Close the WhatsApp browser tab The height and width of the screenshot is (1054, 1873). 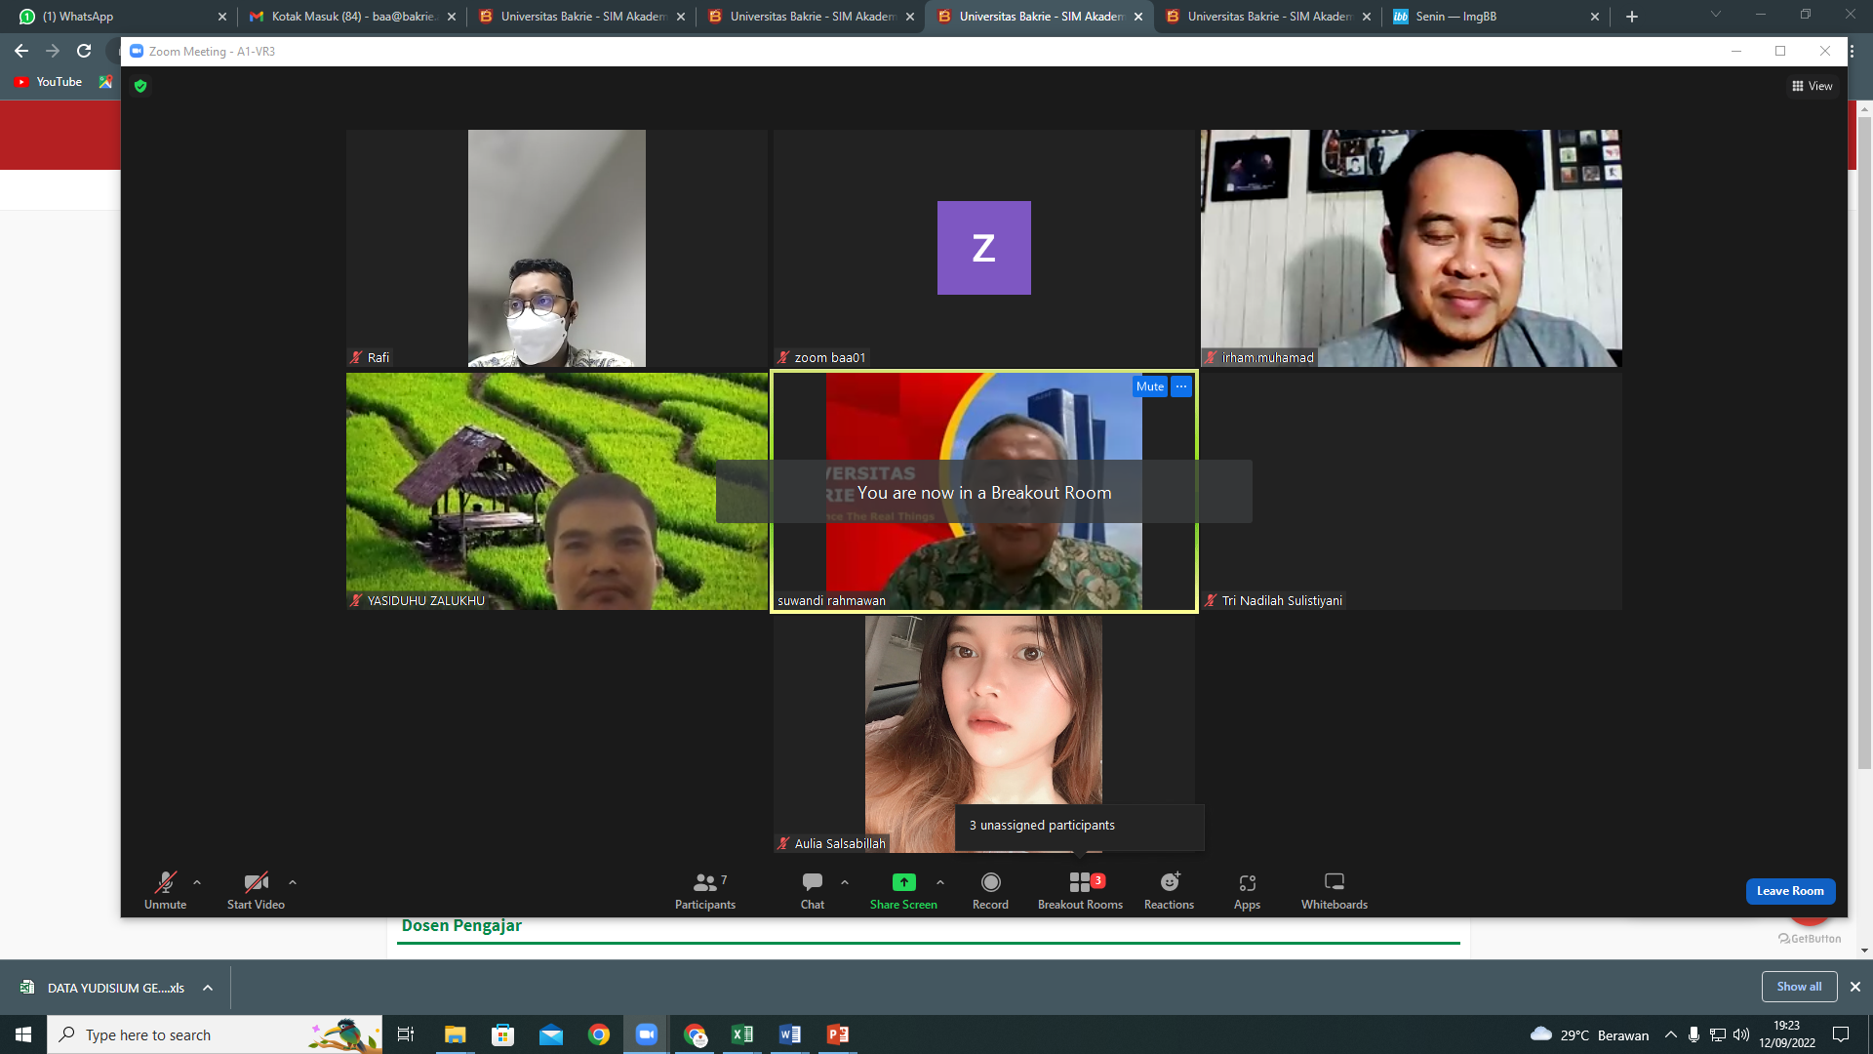tap(222, 17)
